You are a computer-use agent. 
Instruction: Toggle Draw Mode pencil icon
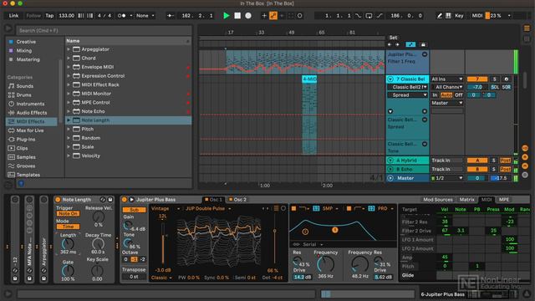[440, 16]
